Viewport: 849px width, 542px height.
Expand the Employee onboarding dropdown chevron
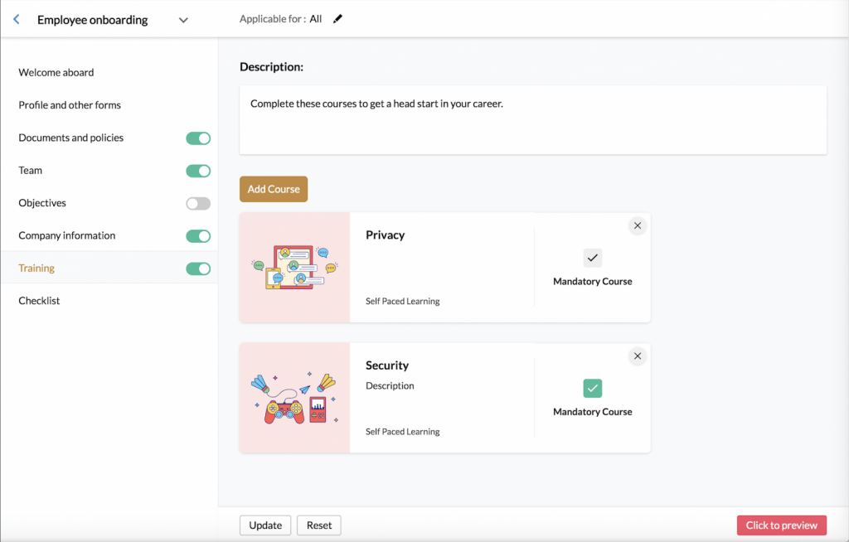pyautogui.click(x=183, y=21)
